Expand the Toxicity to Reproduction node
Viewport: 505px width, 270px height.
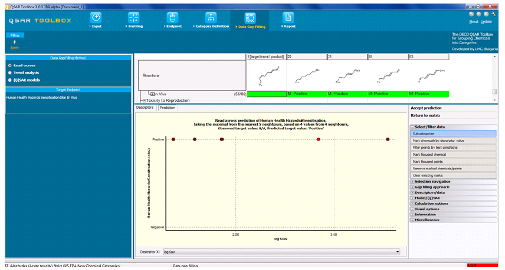(145, 101)
